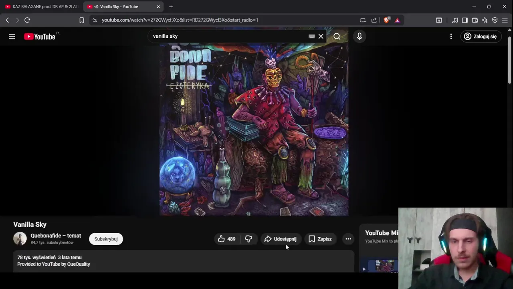The width and height of the screenshot is (513, 289).
Task: Open Brave VPN shield icon
Action: [495, 20]
